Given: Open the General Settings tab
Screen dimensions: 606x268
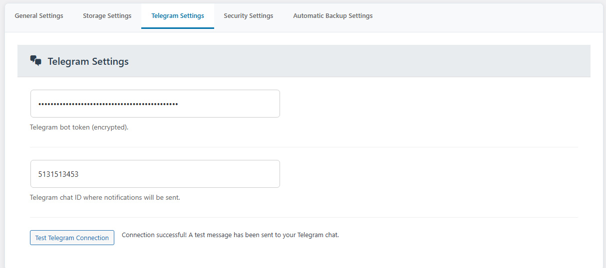Looking at the screenshot, I should [39, 16].
